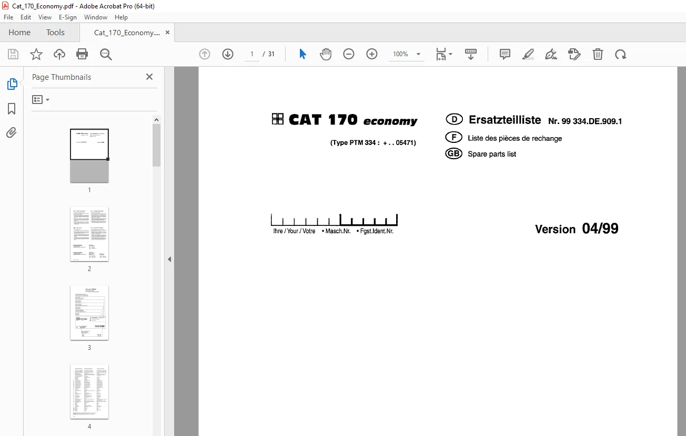Bookmark this file with the star icon
Image resolution: width=686 pixels, height=436 pixels.
tap(36, 54)
